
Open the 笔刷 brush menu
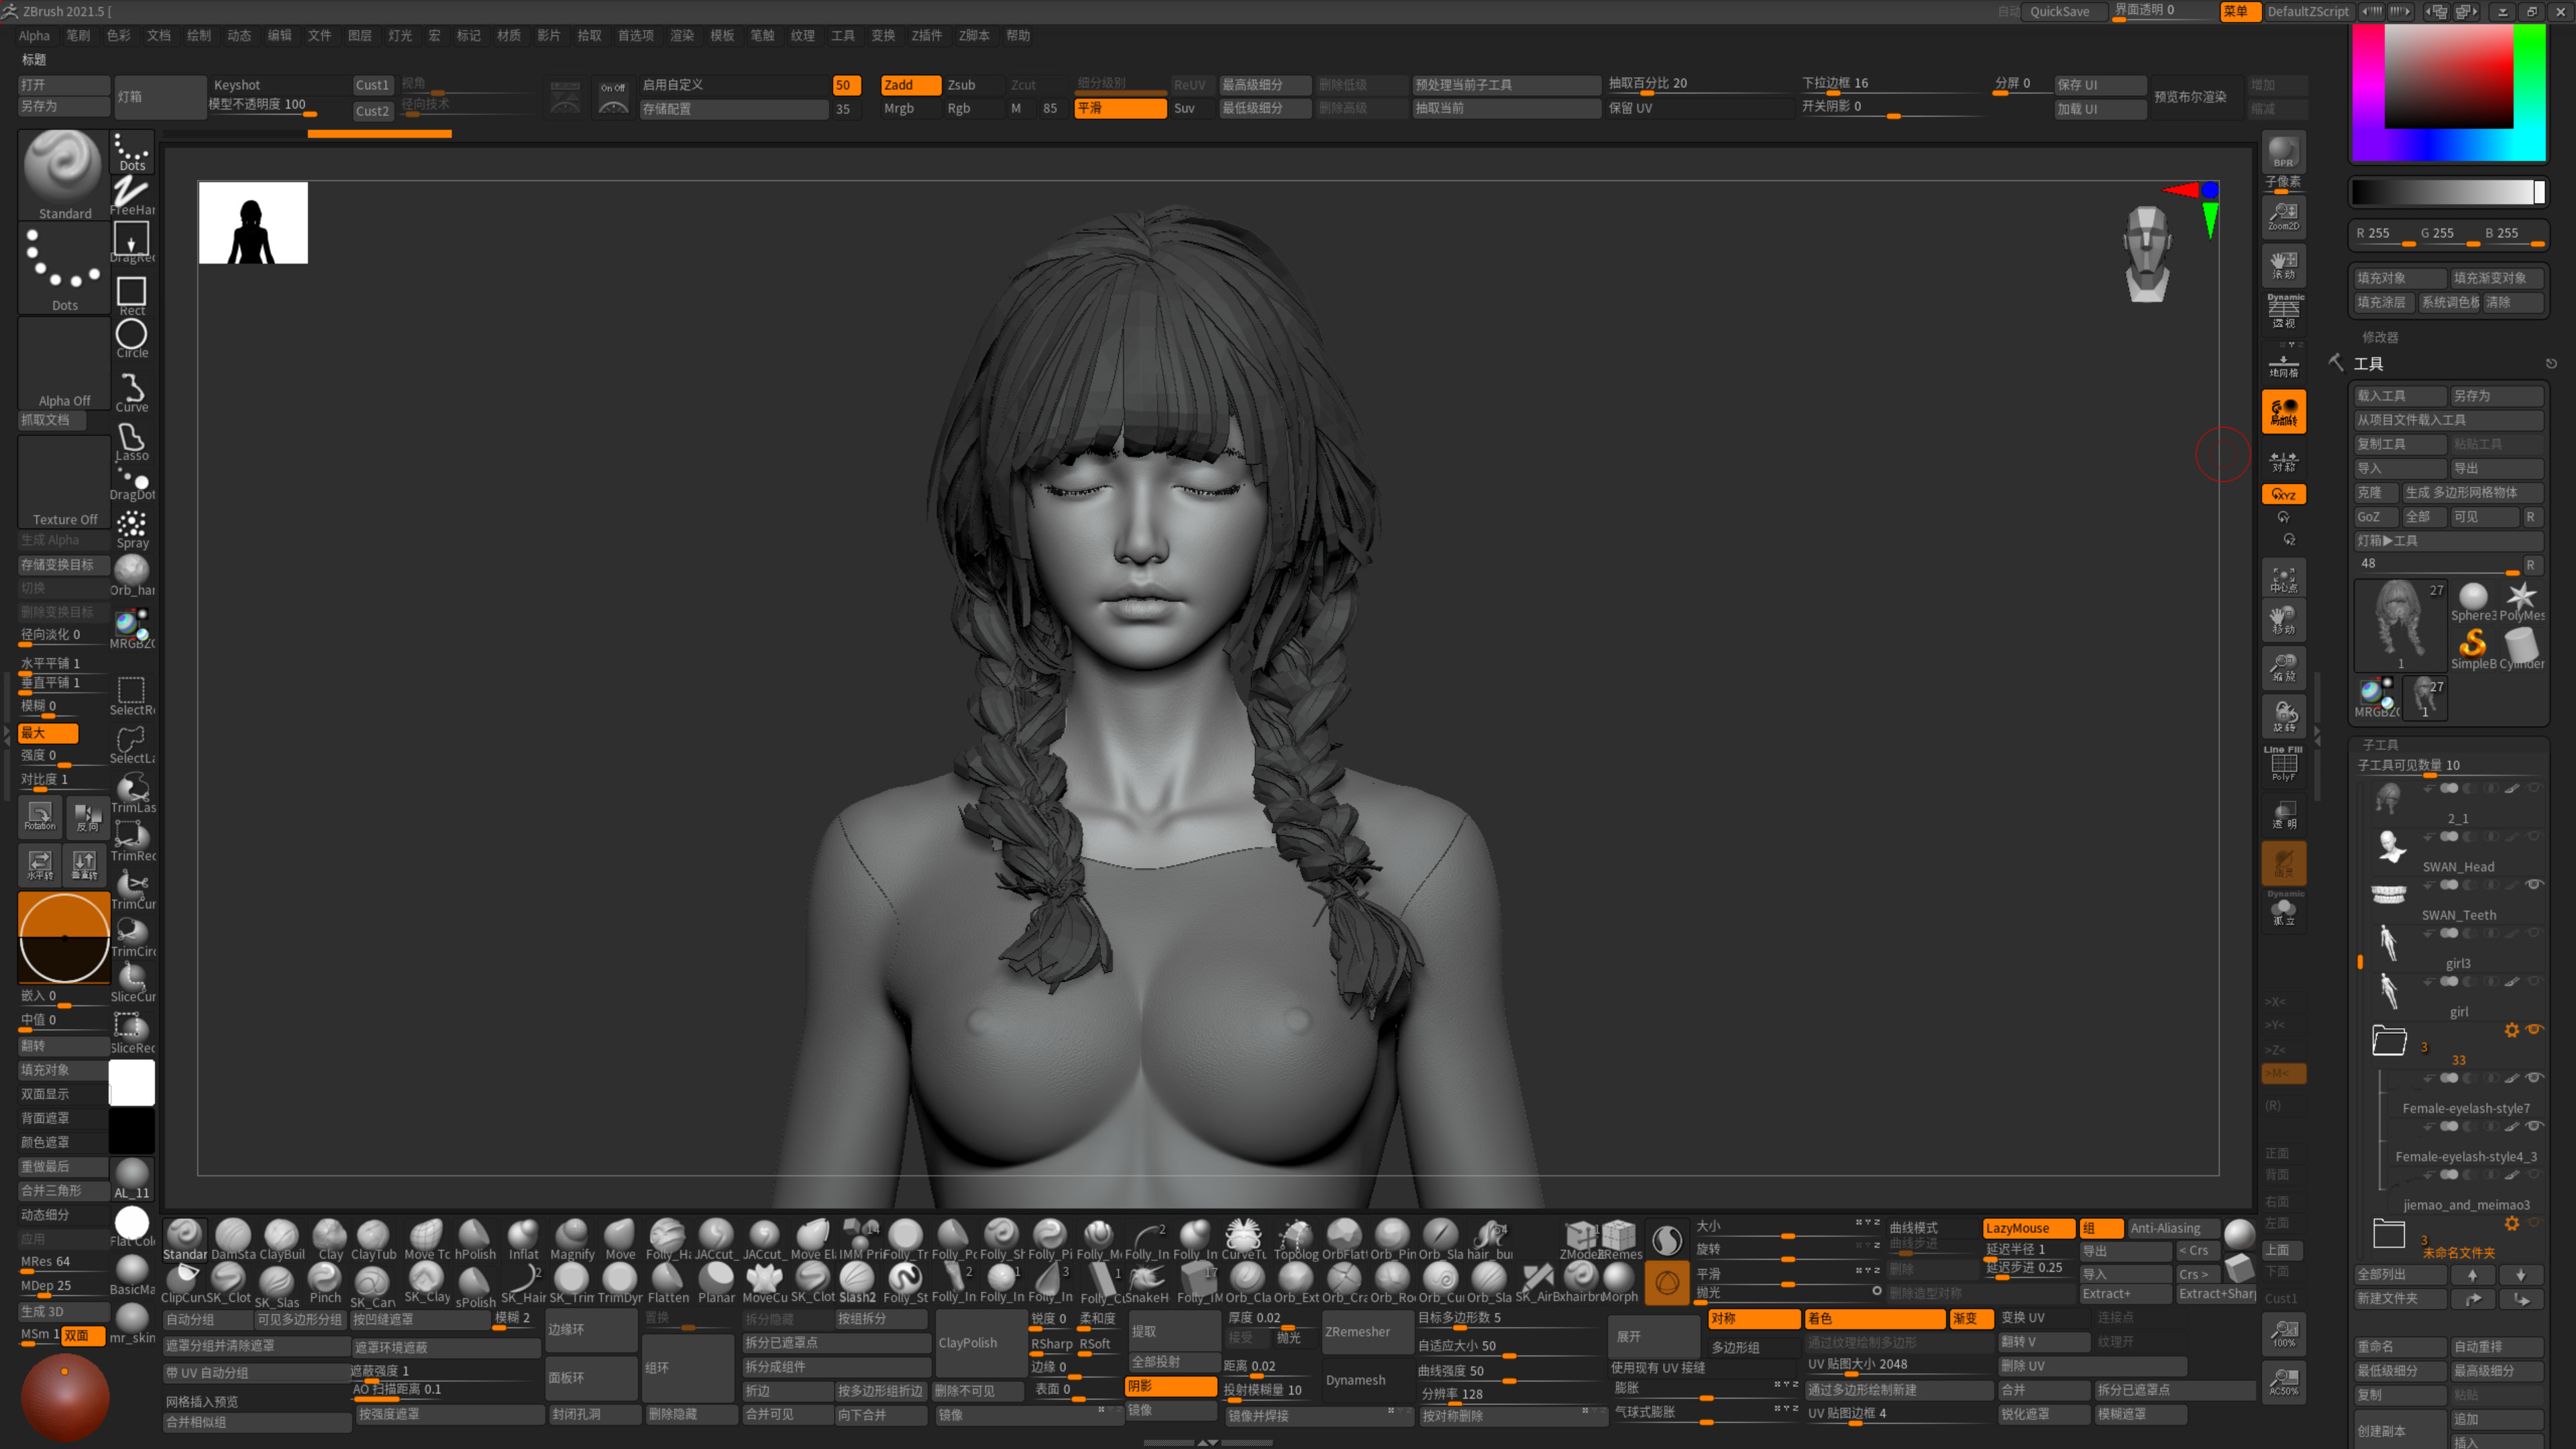[x=78, y=35]
